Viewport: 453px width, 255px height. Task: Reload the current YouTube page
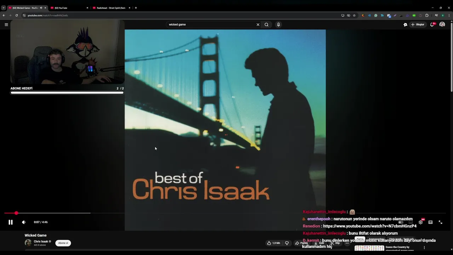tap(16, 15)
